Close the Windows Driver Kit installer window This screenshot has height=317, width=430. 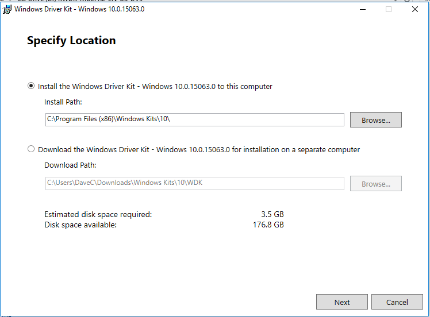415,9
